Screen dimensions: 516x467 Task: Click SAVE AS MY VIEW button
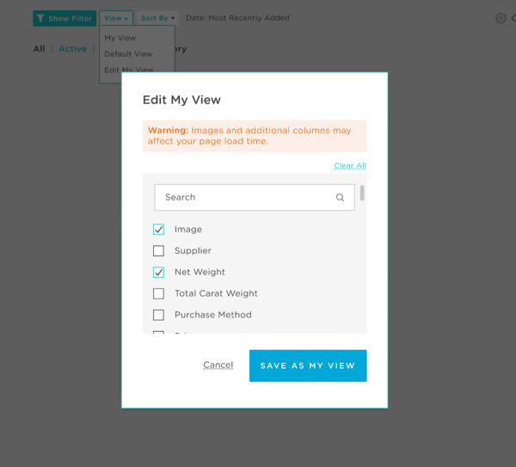308,366
